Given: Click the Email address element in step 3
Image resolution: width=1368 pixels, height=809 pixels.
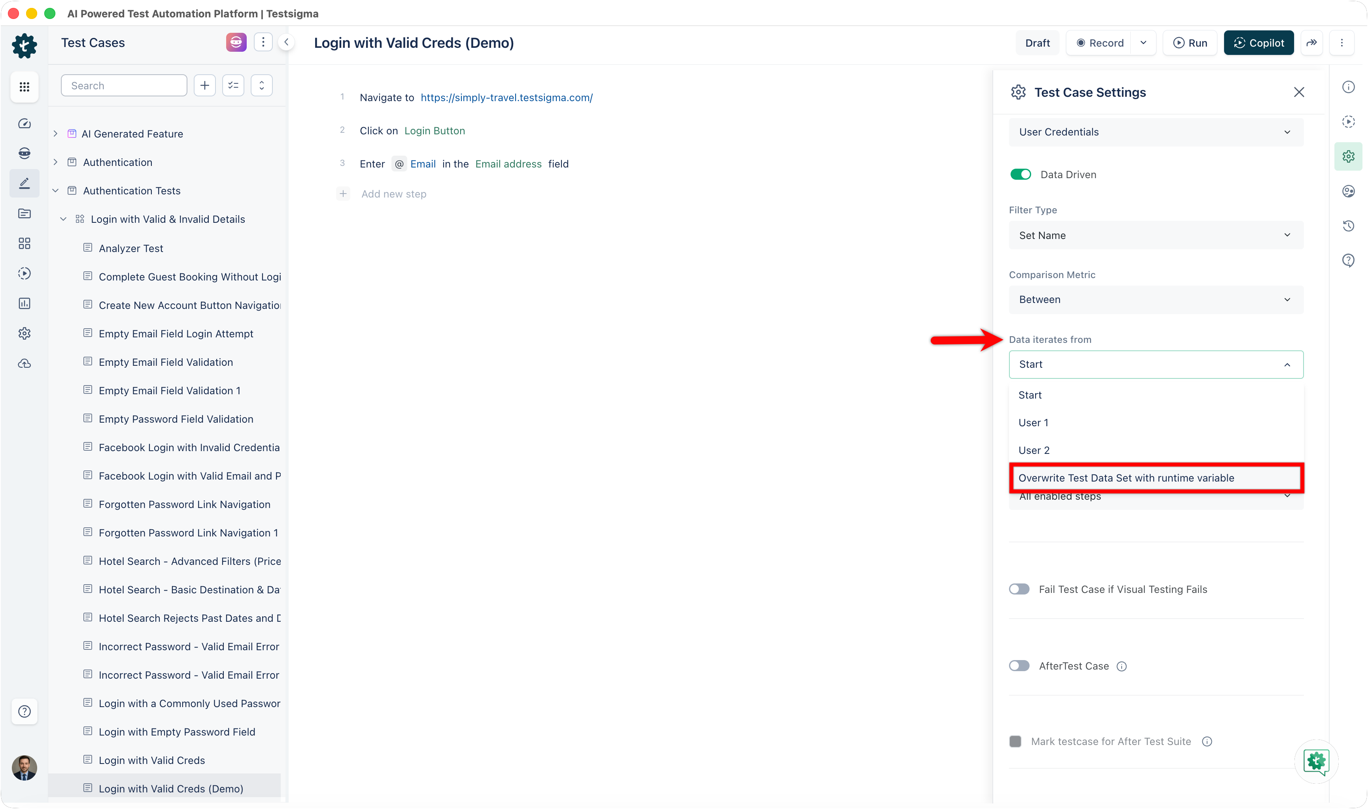Looking at the screenshot, I should (x=508, y=164).
